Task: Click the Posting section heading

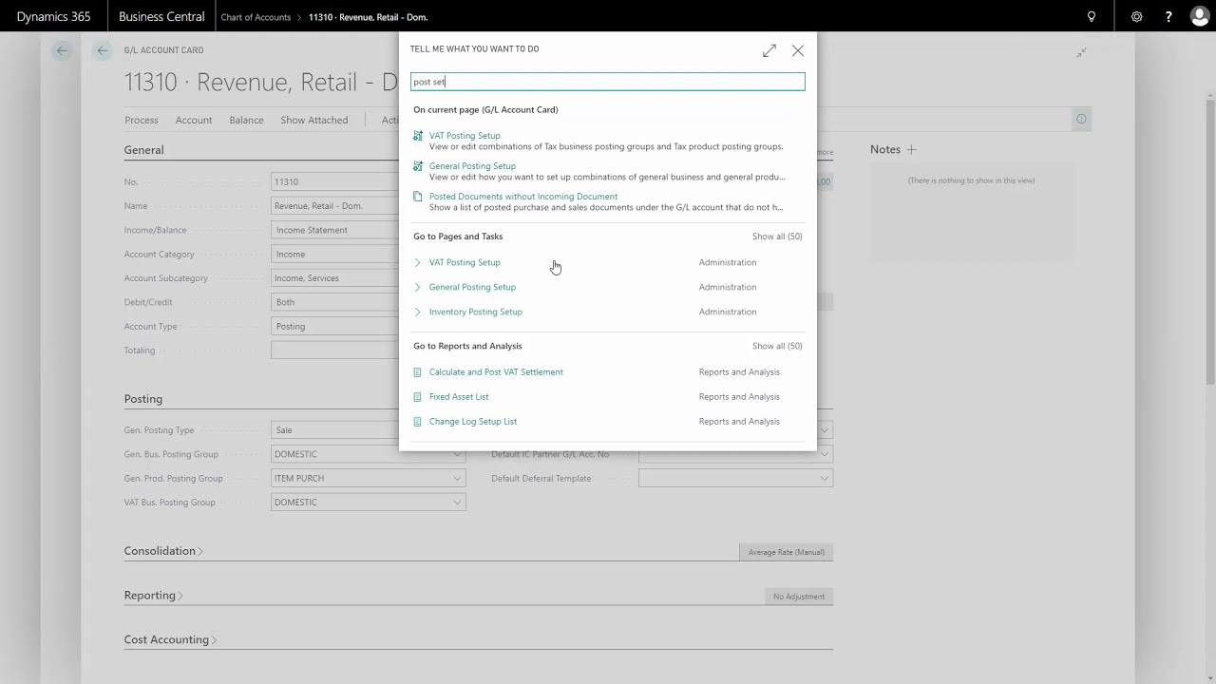Action: (x=143, y=399)
